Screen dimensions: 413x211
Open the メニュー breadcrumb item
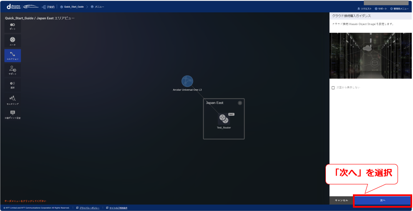click(98, 7)
